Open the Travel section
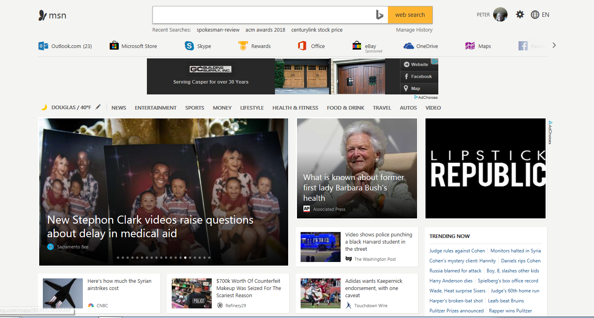 (382, 108)
